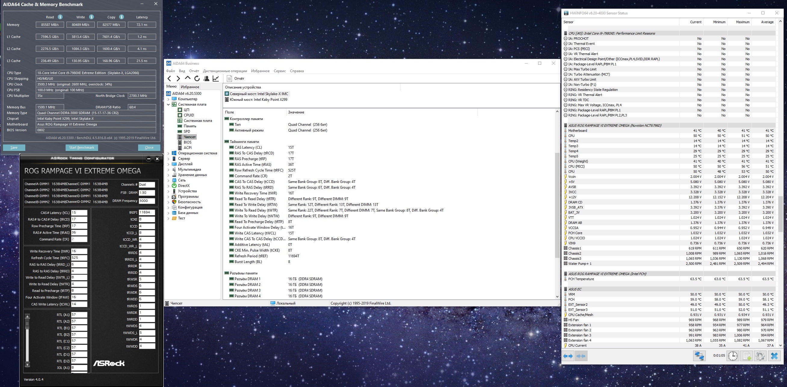Click HWiNFO log file icon with plus
The width and height of the screenshot is (787, 387).
pos(746,356)
